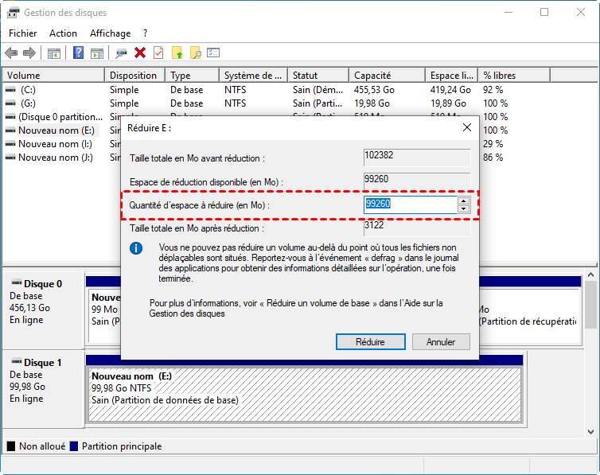Click the Gestion des disques title icon
This screenshot has width=600, height=475.
click(13, 13)
